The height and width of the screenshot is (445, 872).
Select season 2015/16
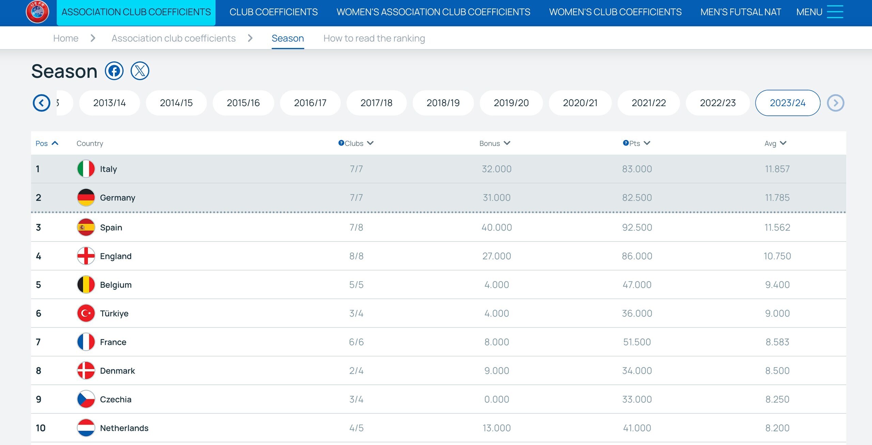[243, 103]
